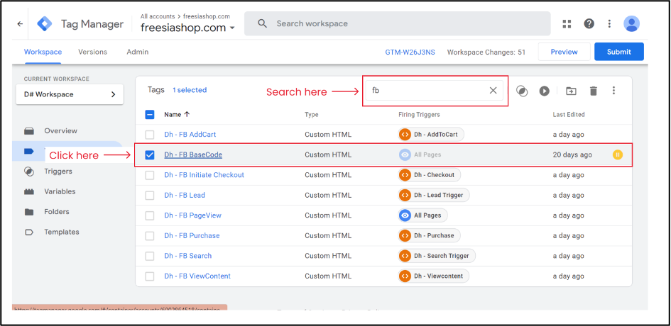Check the Dh - FB Lead checkbox

tap(149, 196)
